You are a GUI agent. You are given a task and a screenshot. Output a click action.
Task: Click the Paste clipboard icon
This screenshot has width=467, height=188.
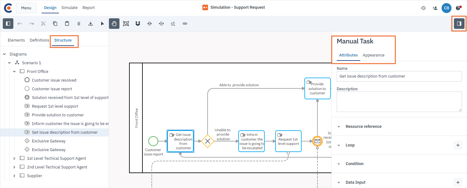tap(67, 24)
